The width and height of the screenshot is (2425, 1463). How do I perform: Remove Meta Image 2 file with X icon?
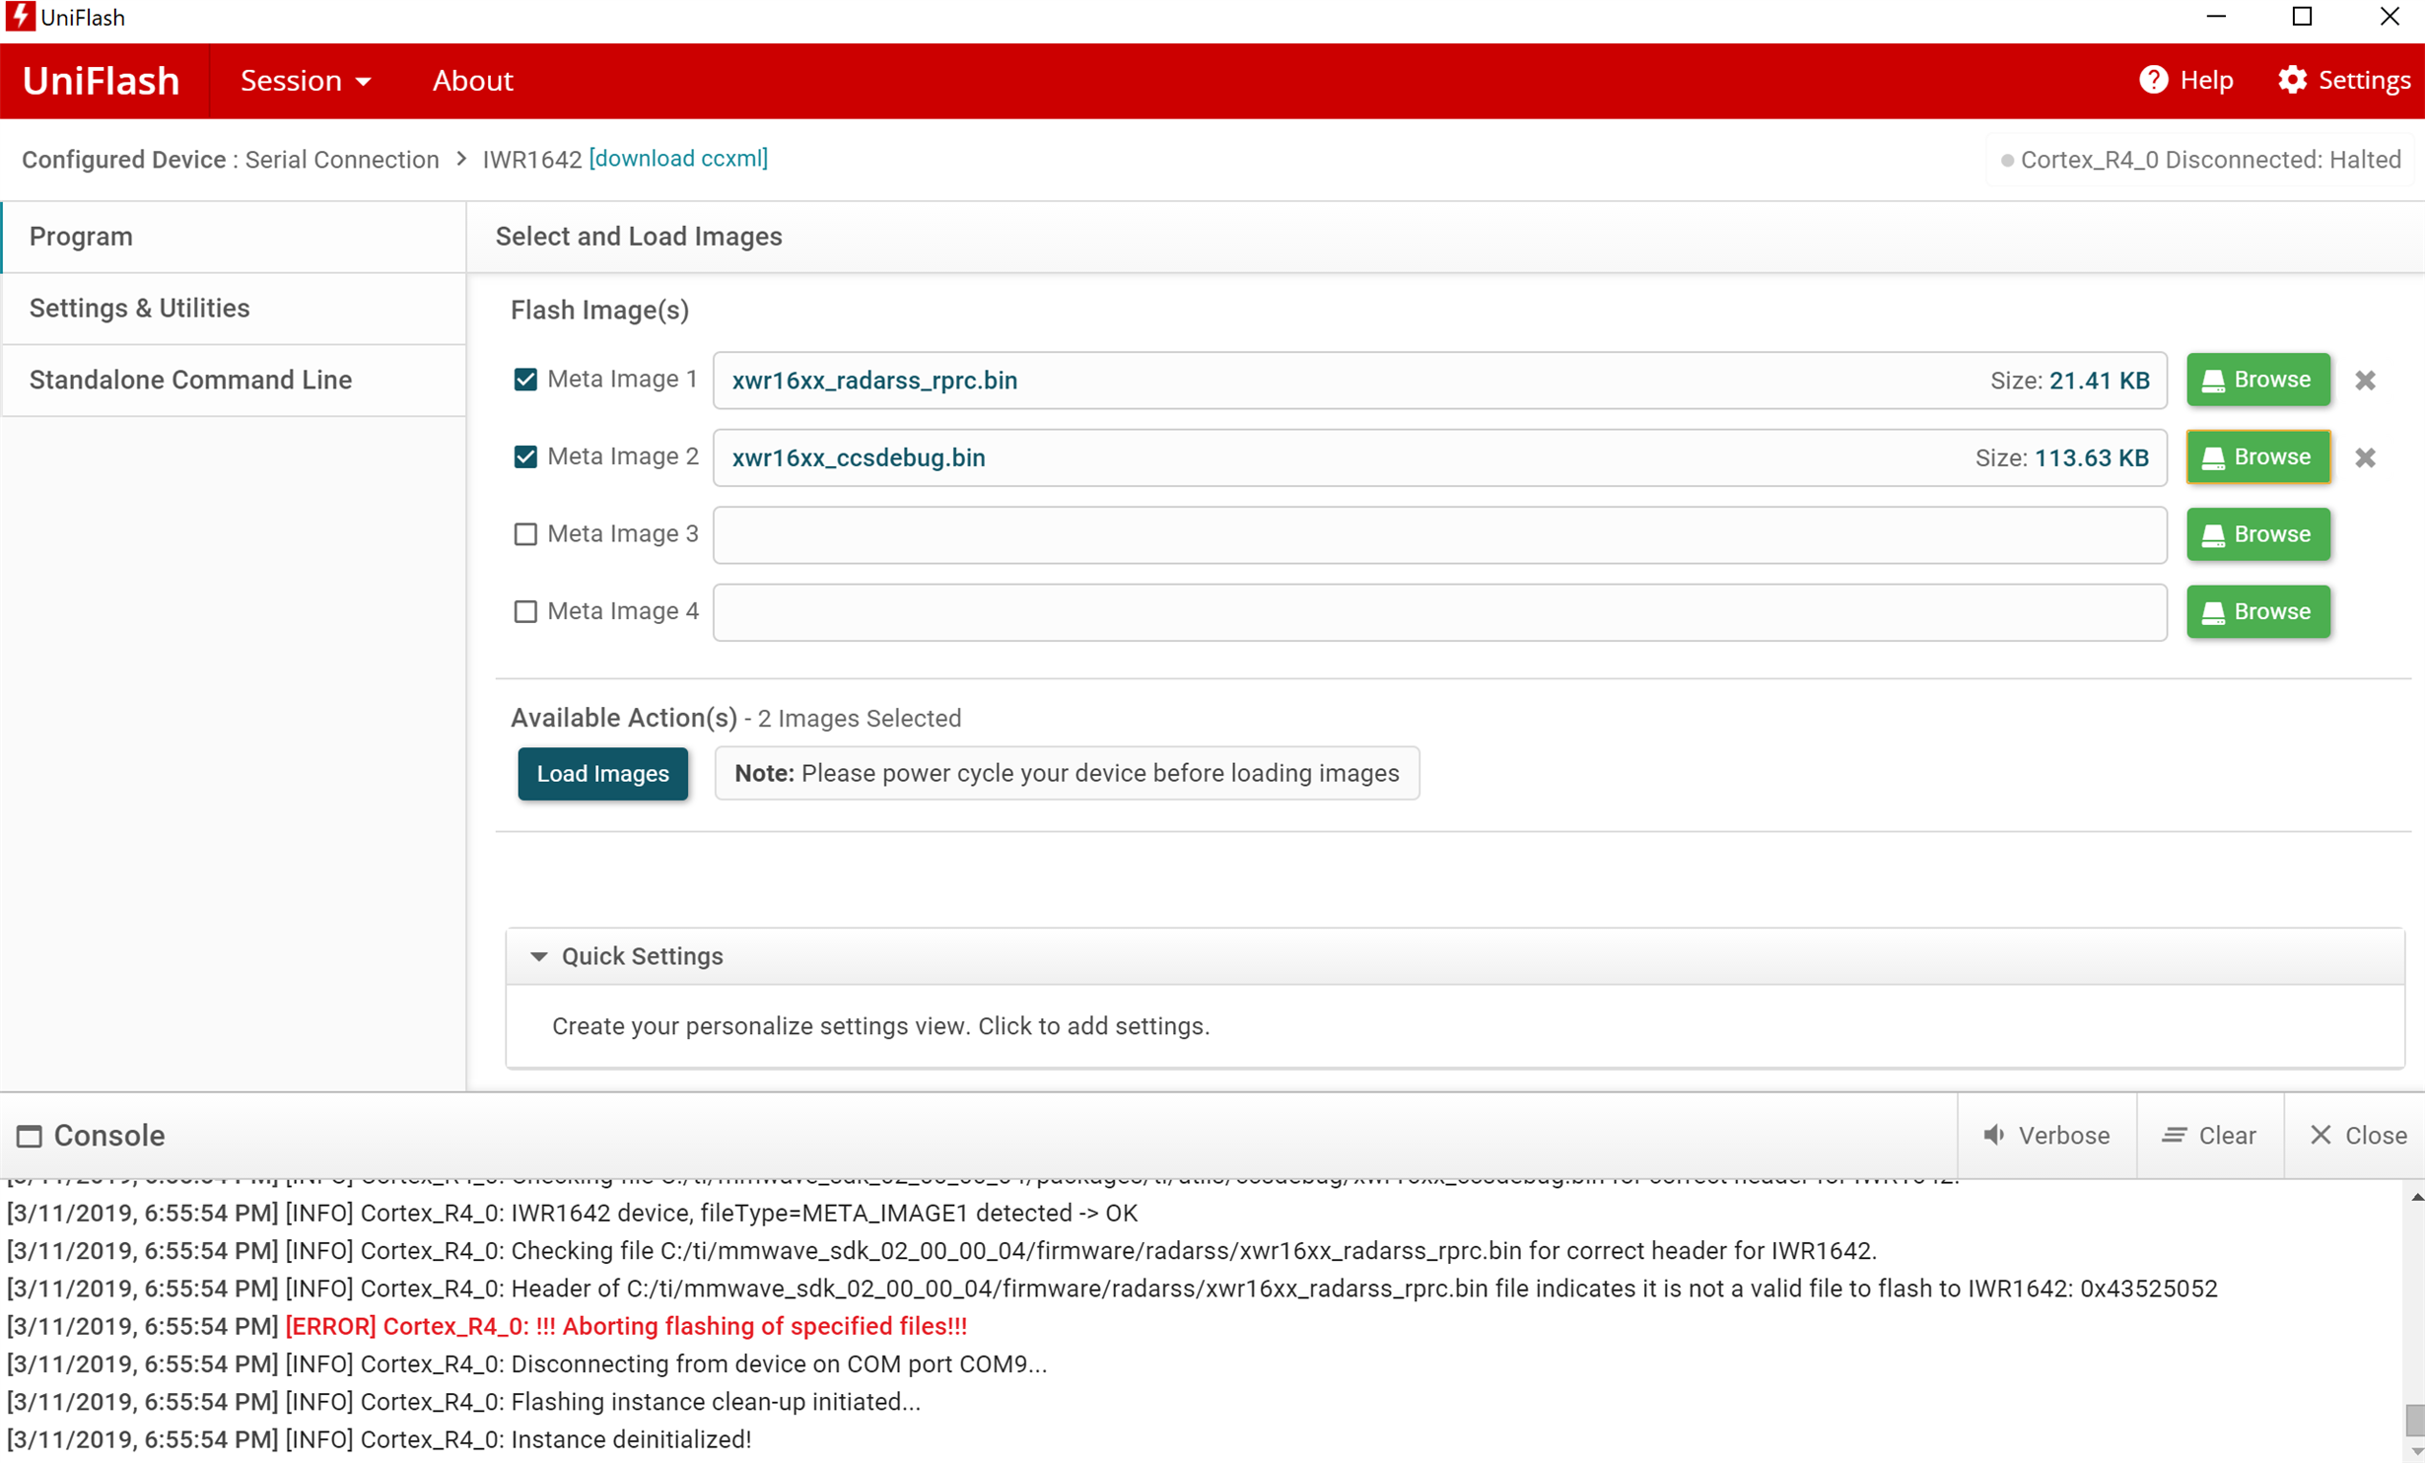(2365, 457)
